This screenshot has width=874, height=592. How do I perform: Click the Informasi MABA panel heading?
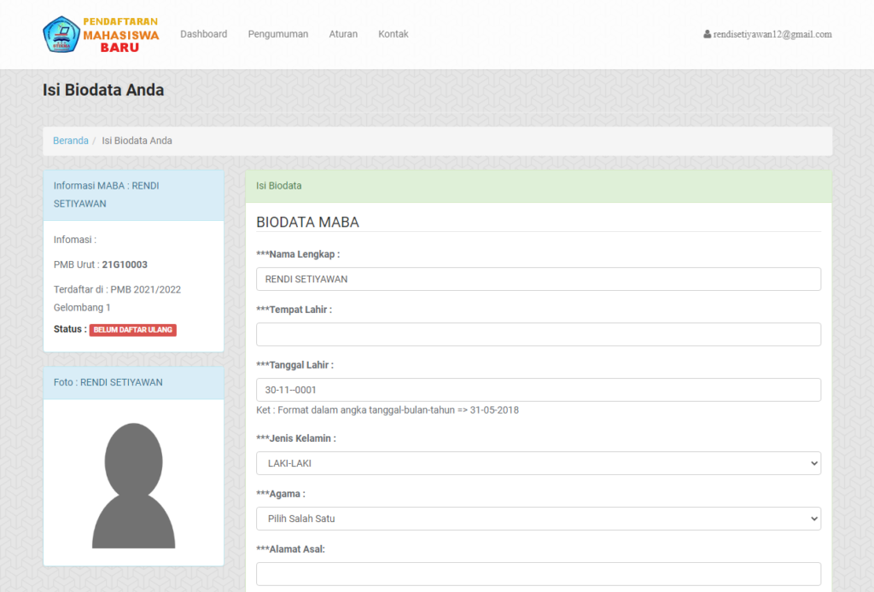tap(134, 195)
